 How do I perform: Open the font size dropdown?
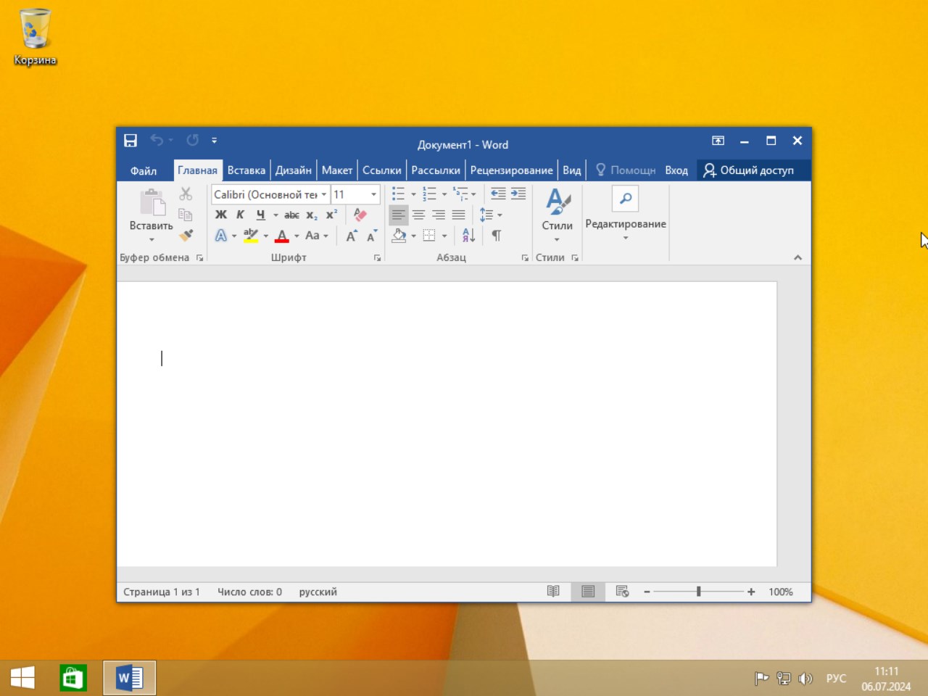(x=372, y=194)
